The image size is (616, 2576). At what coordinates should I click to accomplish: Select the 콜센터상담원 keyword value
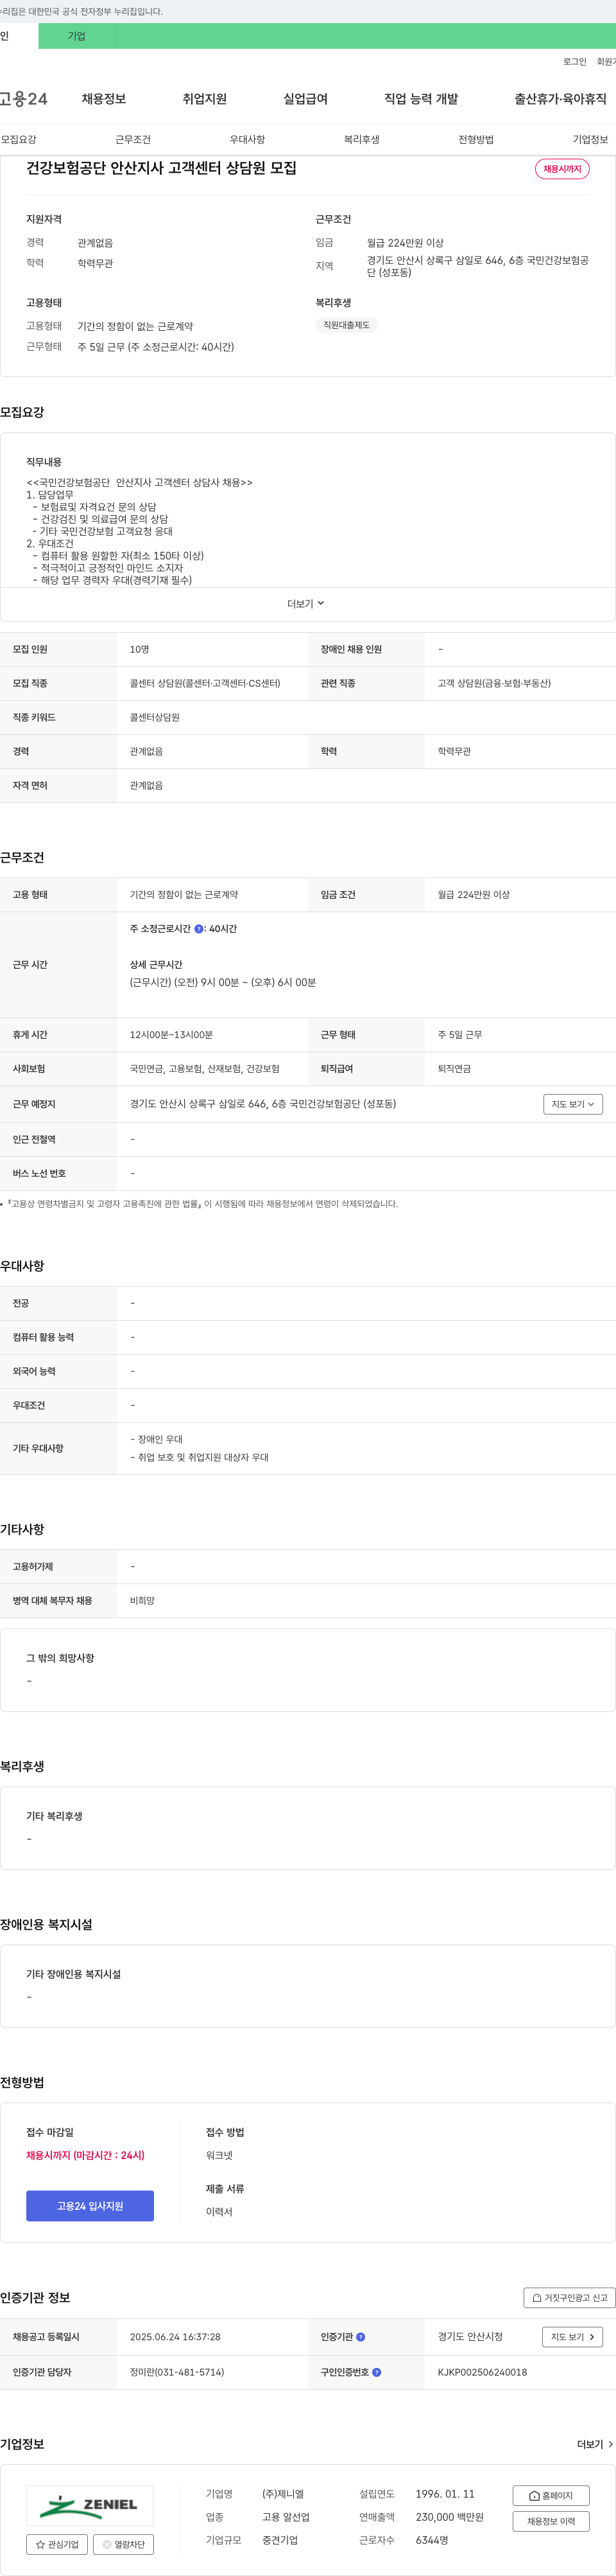click(155, 717)
